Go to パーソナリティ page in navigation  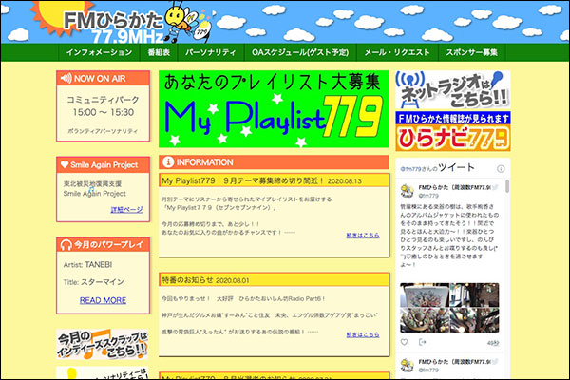coord(211,54)
